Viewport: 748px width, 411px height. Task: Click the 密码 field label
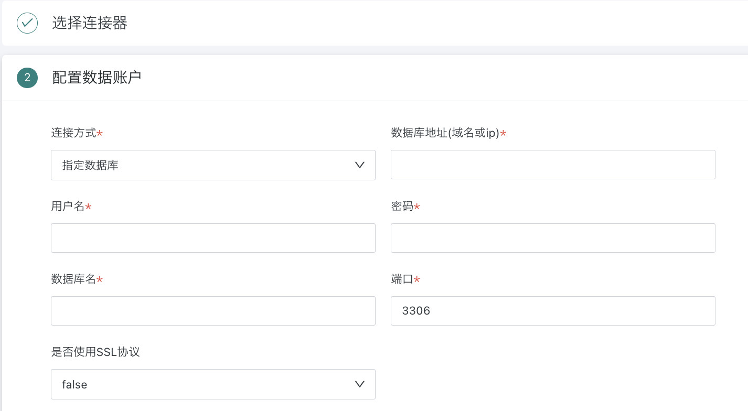pyautogui.click(x=402, y=207)
